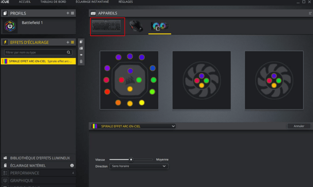
Task: Delete the lighting effect with trash icon
Action: coord(81,61)
